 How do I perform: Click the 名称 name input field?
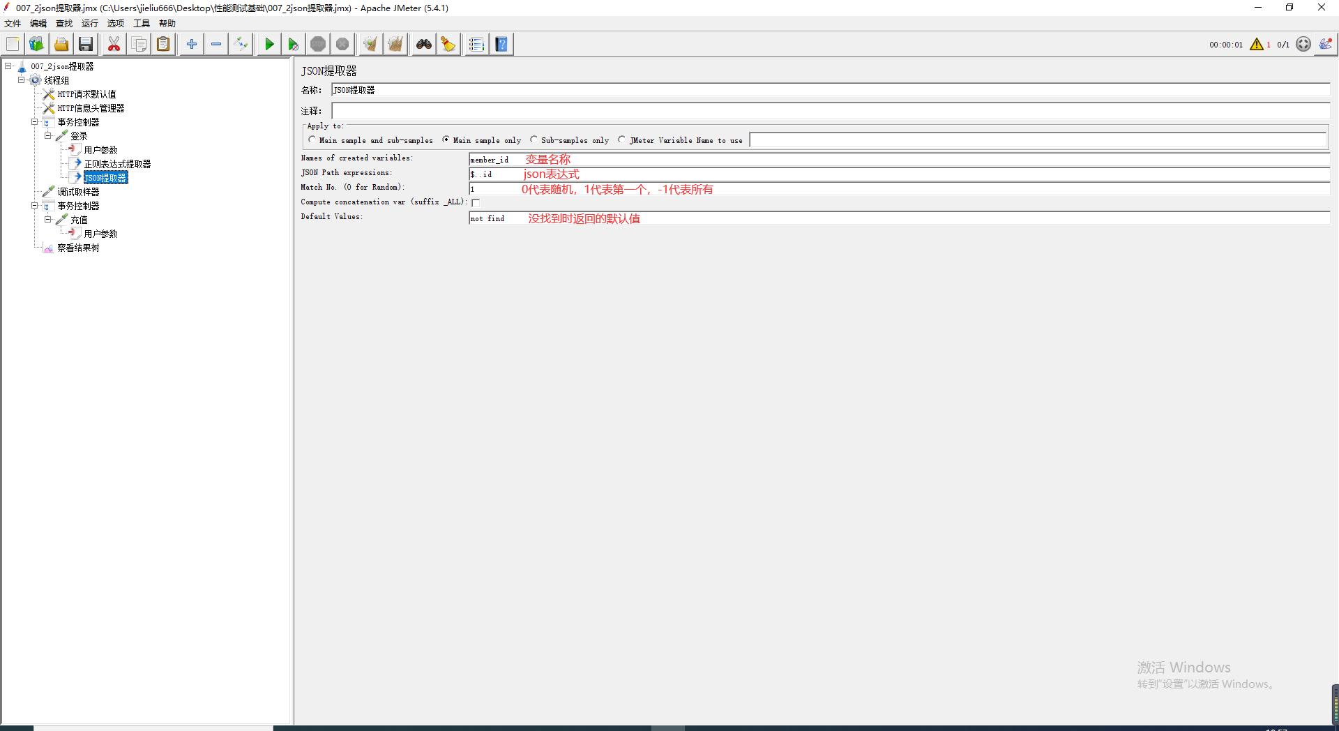pyautogui.click(x=831, y=90)
